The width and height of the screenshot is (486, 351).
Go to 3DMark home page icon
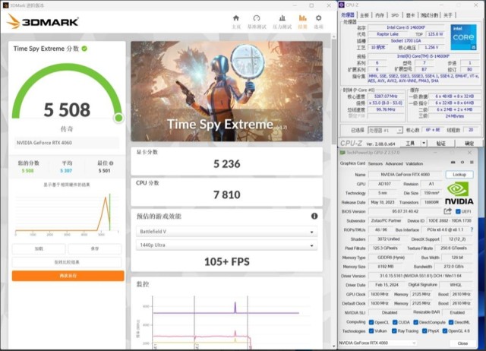(235, 18)
